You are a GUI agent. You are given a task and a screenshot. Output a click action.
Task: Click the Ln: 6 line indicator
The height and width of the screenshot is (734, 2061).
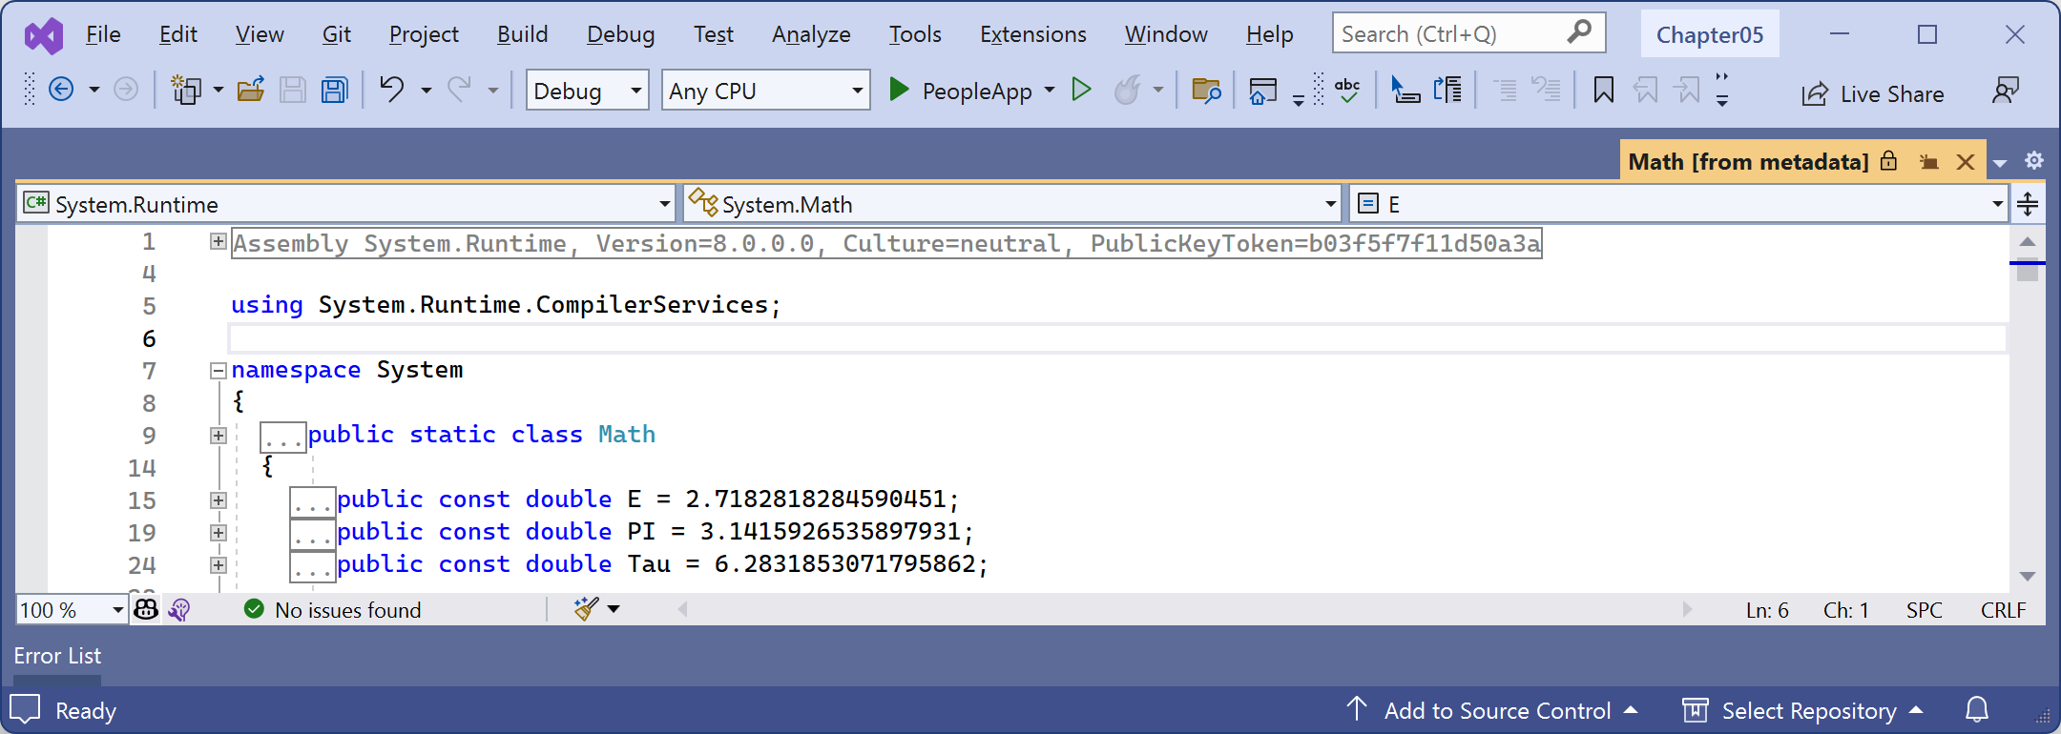tap(1767, 610)
